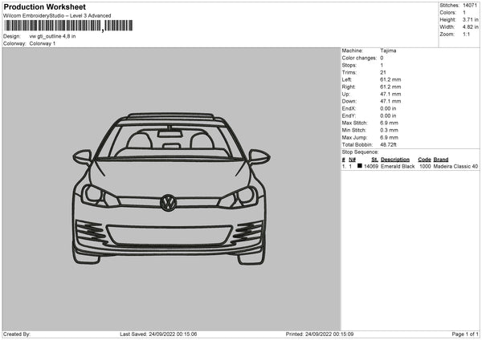Select the Emerald Black stop sequence row
This screenshot has width=482, height=340.
click(x=410, y=167)
